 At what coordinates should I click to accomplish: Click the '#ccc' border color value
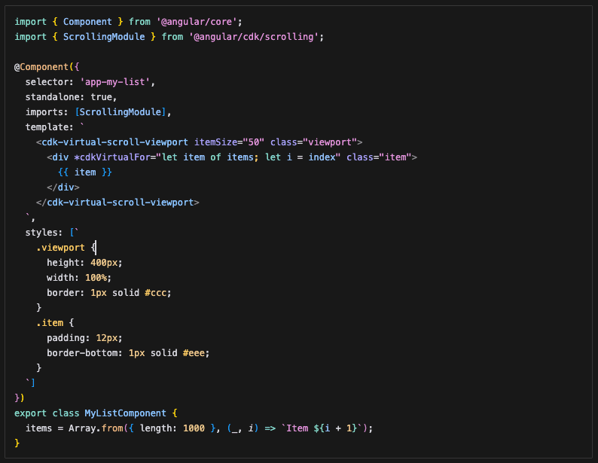coord(156,293)
